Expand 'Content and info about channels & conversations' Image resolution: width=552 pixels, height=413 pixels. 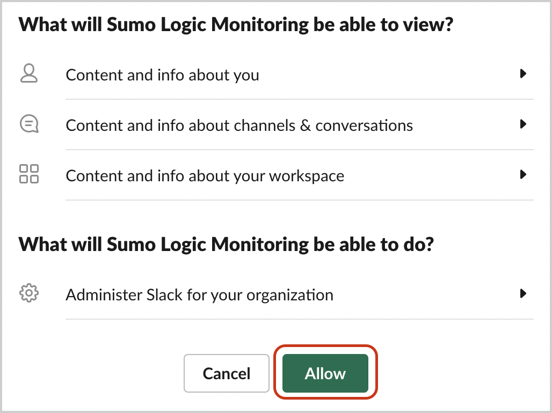(523, 124)
